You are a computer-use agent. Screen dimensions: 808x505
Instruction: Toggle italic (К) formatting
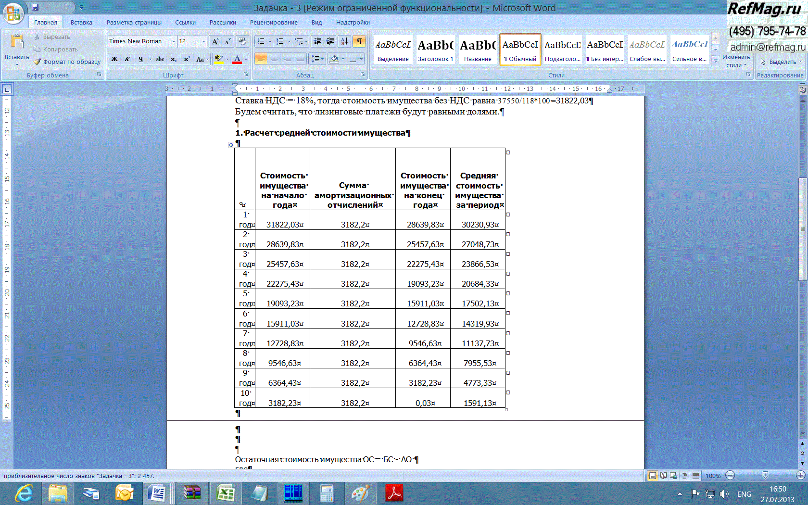point(127,59)
